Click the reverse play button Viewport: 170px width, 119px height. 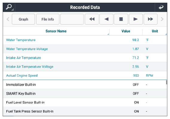point(106,19)
